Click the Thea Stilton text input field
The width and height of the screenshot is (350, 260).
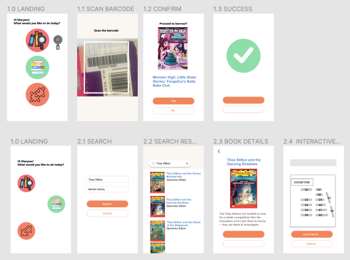(107, 180)
